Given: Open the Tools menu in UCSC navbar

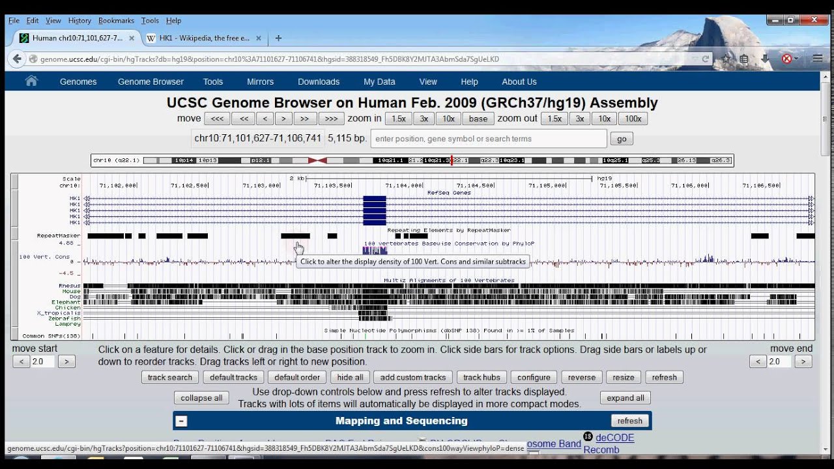Looking at the screenshot, I should tap(213, 81).
